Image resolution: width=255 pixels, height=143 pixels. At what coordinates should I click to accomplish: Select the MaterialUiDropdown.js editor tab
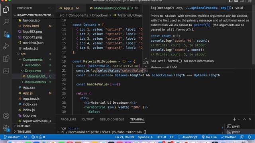(112, 8)
